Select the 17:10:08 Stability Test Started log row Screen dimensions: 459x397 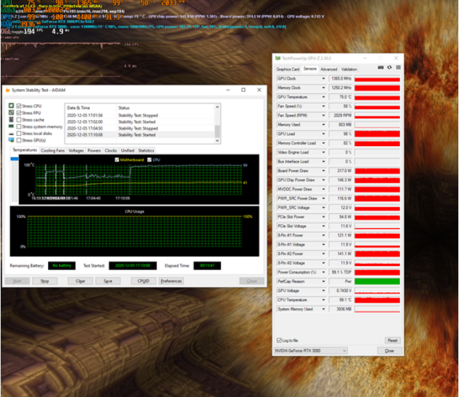click(x=140, y=135)
